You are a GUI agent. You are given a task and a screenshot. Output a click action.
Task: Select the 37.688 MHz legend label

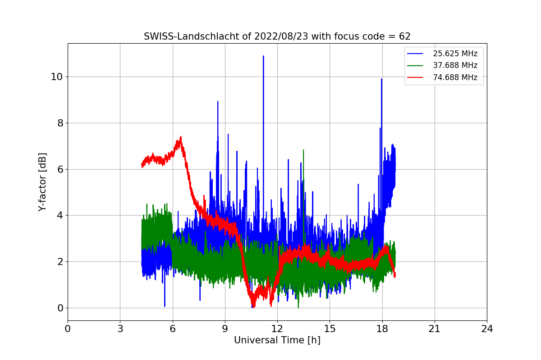click(455, 65)
